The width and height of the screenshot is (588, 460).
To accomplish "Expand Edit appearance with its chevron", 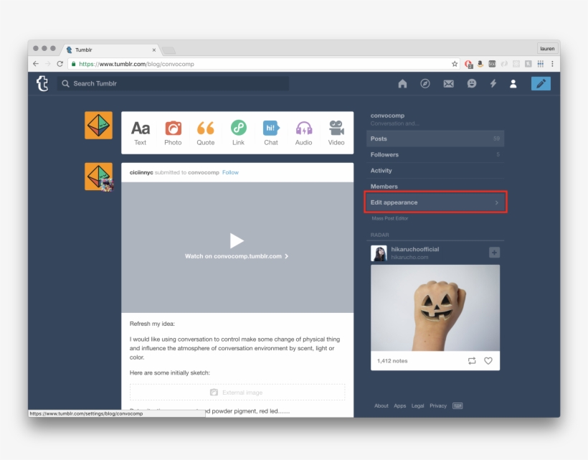I will (496, 202).
